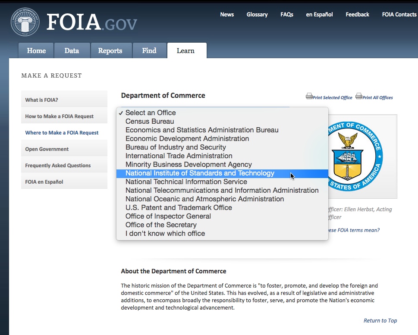Choose National Institute of Standards and Technology option
This screenshot has width=418, height=335.
200,173
